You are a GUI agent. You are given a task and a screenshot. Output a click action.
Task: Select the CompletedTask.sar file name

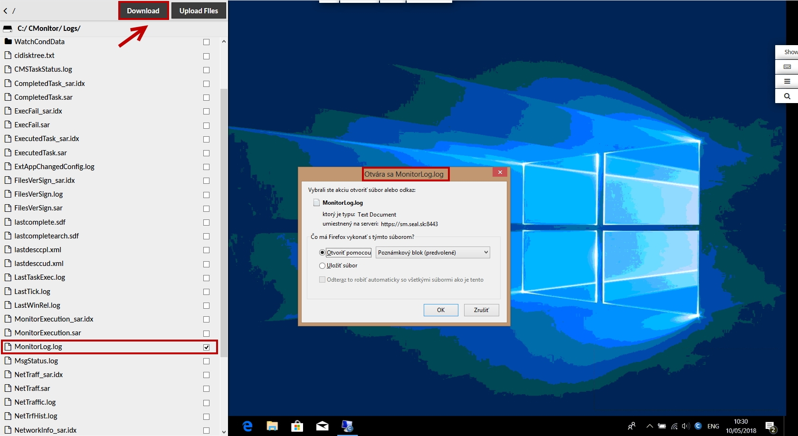[x=43, y=97]
